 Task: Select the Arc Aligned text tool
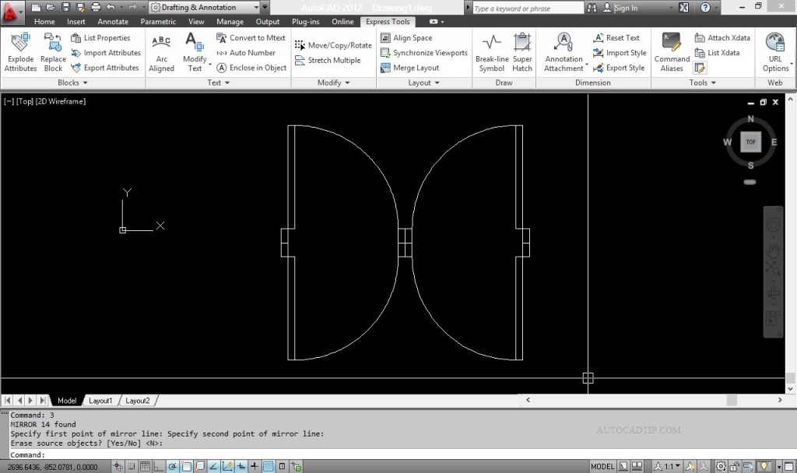(161, 52)
